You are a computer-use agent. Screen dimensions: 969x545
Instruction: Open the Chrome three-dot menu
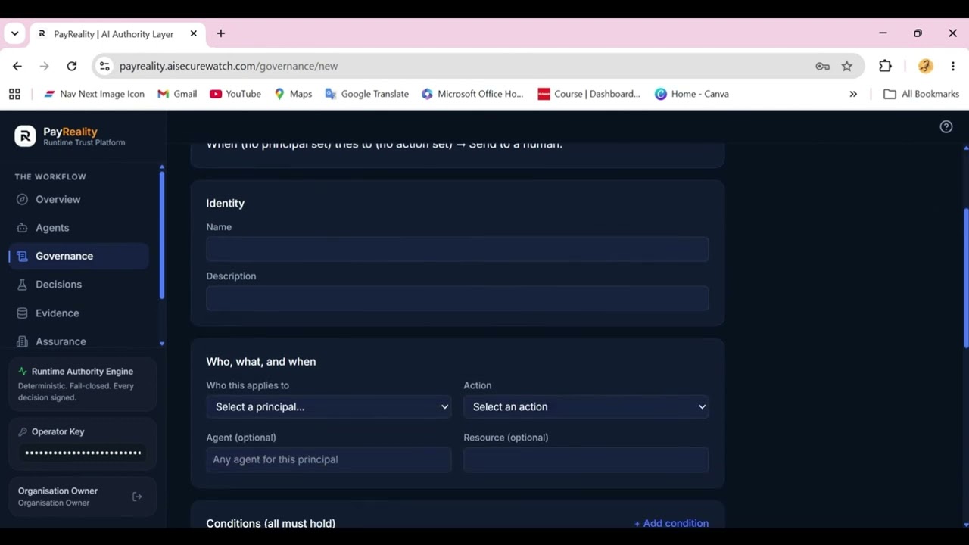[x=953, y=66]
